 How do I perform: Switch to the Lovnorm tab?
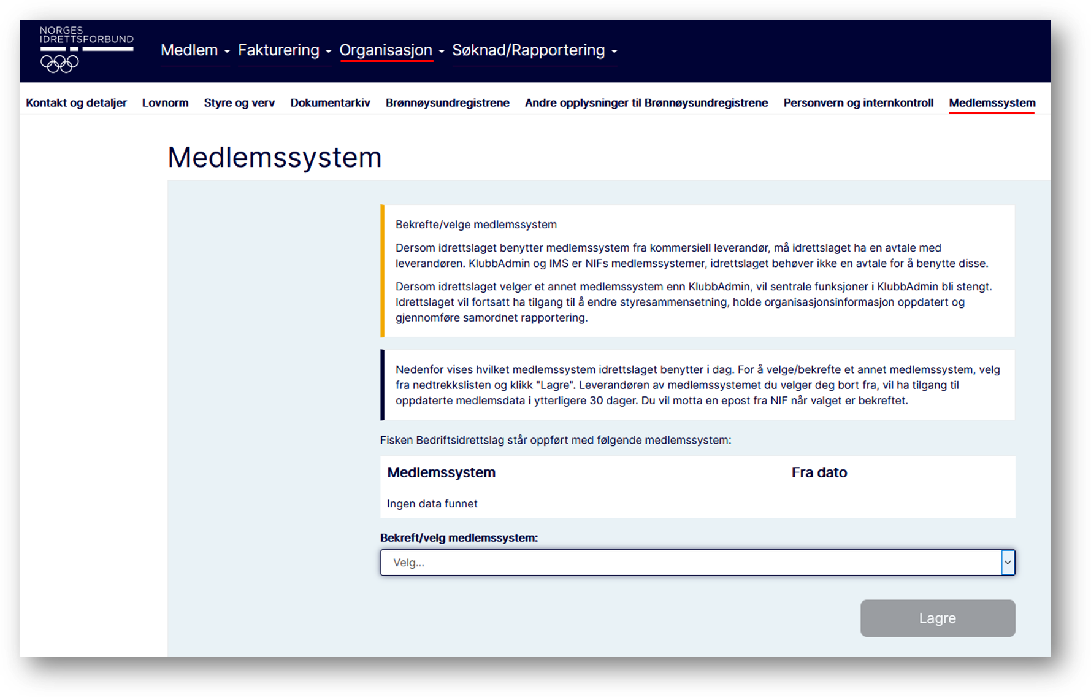pos(165,102)
